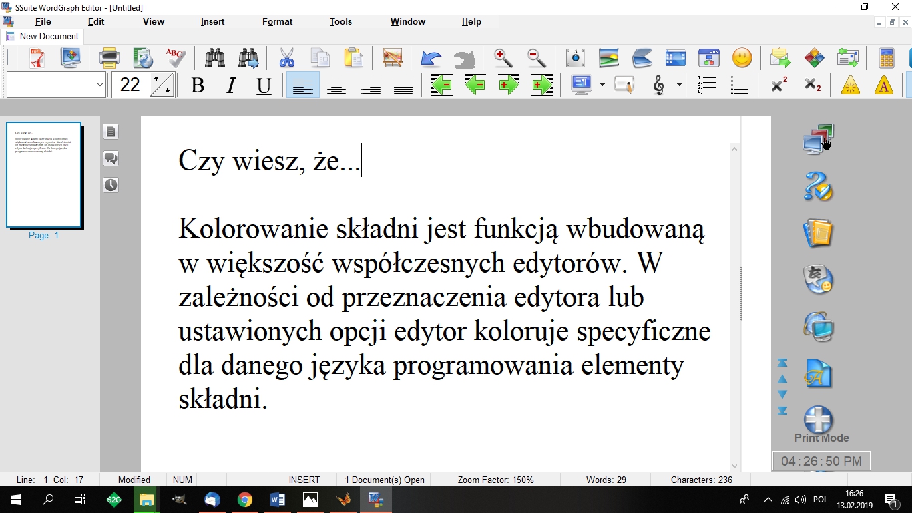Open the treble clef symbol dropdown
The image size is (912, 513).
coord(678,85)
